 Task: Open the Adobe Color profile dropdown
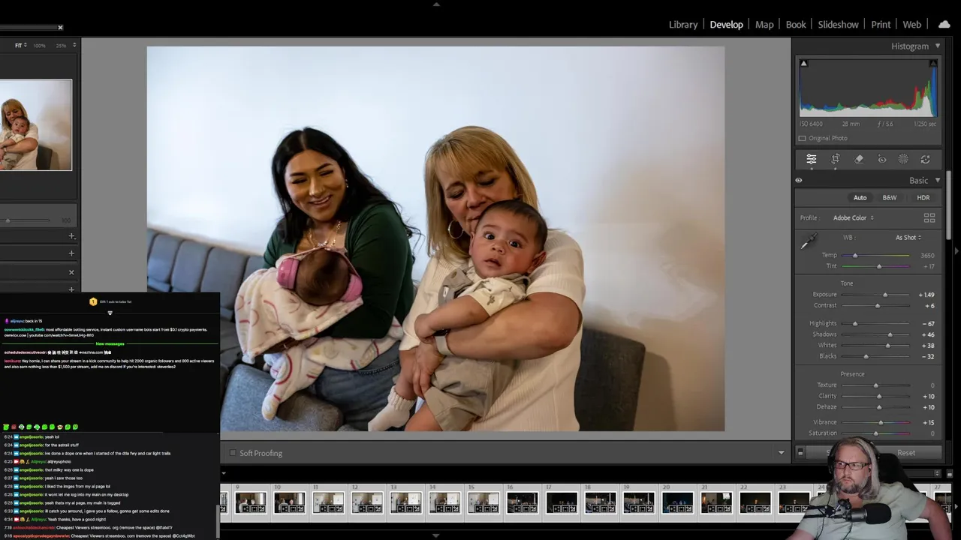[x=854, y=217]
